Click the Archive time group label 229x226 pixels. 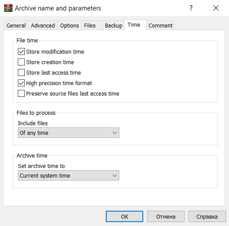point(32,156)
